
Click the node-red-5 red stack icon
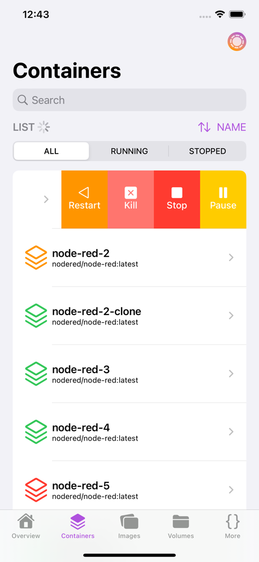(36, 490)
